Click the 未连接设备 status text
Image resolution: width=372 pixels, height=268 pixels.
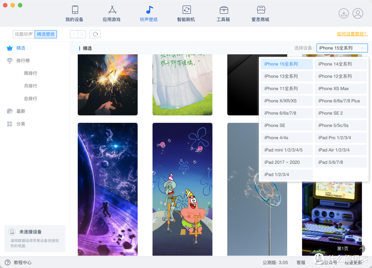pos(30,232)
